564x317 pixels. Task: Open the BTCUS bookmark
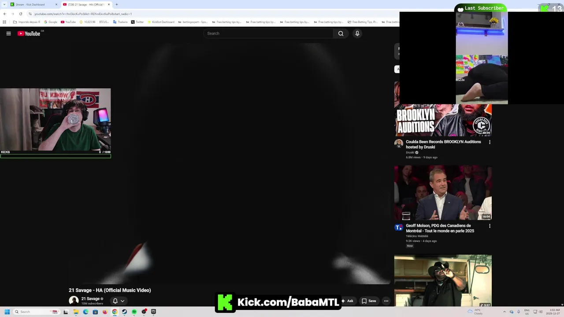[x=104, y=22]
